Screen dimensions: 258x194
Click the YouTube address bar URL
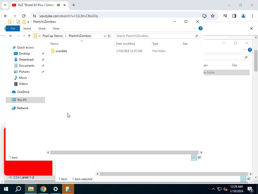coord(69,16)
